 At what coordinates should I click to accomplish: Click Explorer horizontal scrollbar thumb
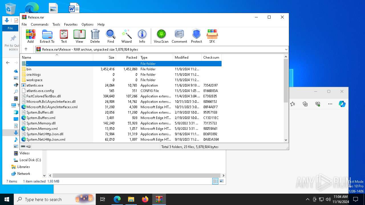pos(136,176)
